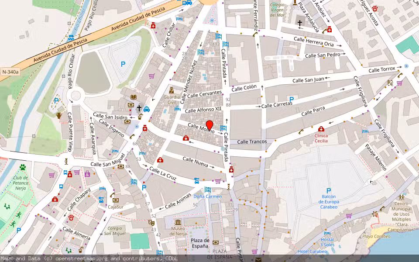Open the Hostal 3 Soles bed icon

pyautogui.click(x=327, y=233)
